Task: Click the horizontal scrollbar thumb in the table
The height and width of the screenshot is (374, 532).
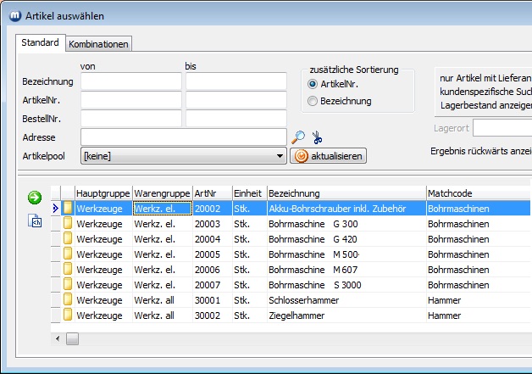Action: click(72, 338)
